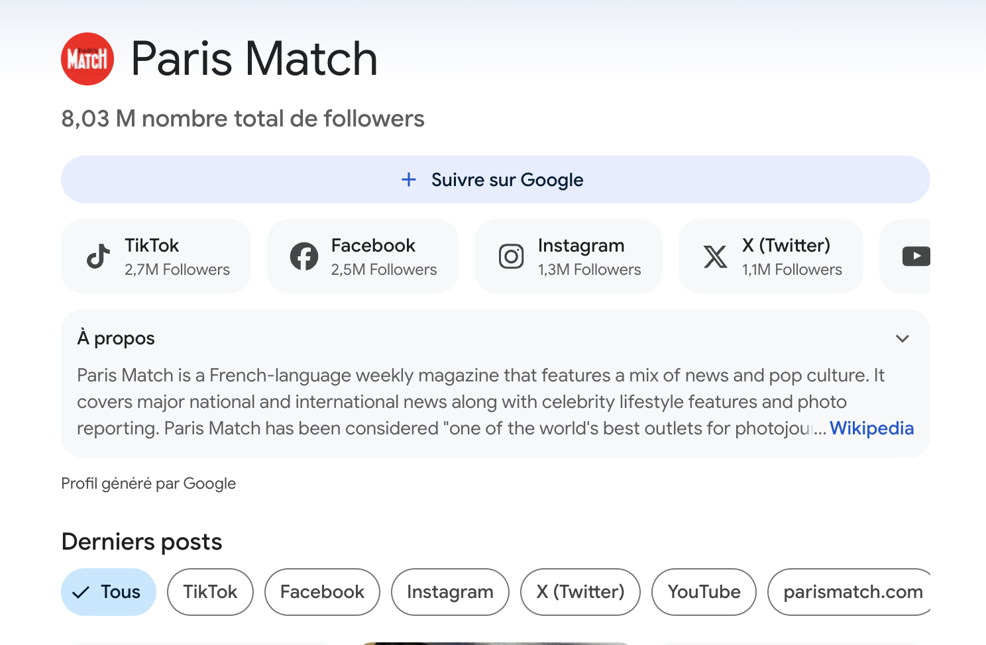Click the X (Twitter) icon
The height and width of the screenshot is (645, 986).
click(716, 256)
